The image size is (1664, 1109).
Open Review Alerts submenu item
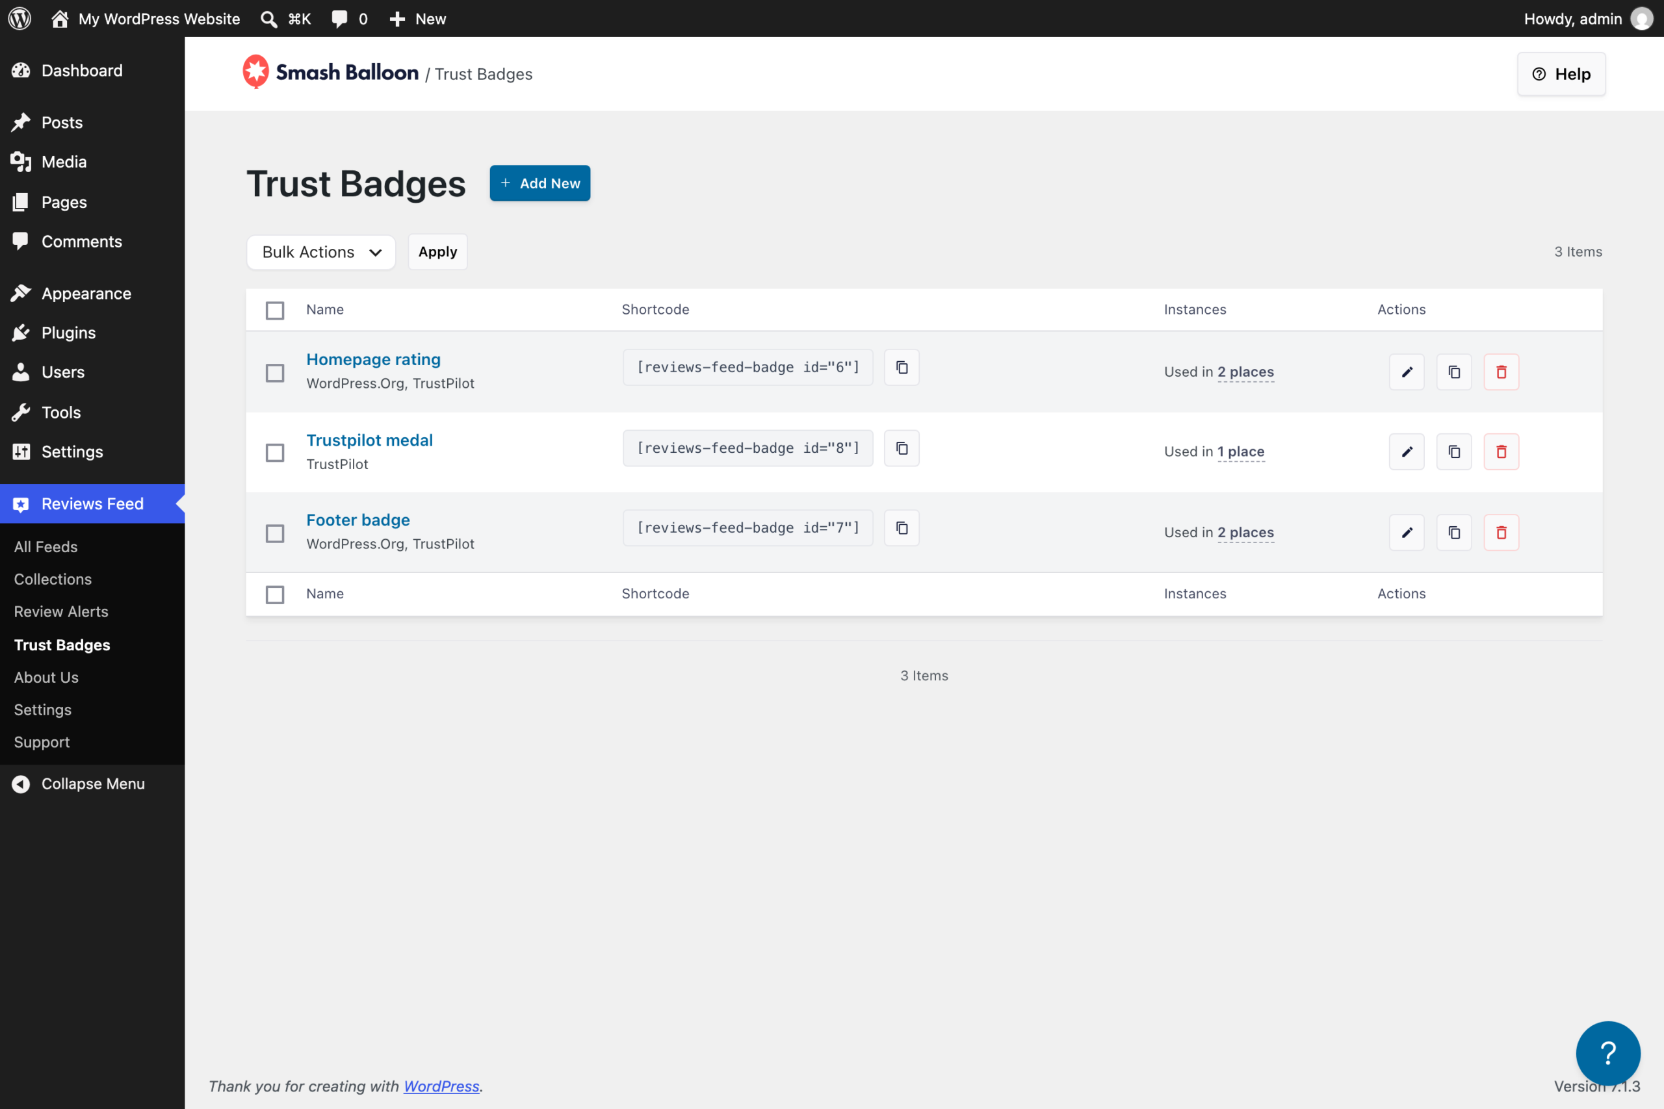[x=62, y=612]
